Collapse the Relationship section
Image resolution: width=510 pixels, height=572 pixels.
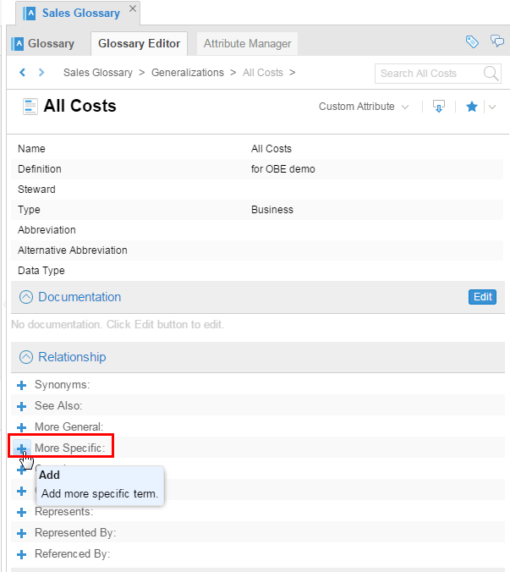[26, 357]
